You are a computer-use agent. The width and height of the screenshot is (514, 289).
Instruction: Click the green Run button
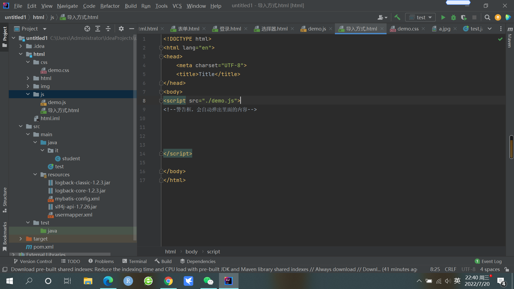point(443,18)
